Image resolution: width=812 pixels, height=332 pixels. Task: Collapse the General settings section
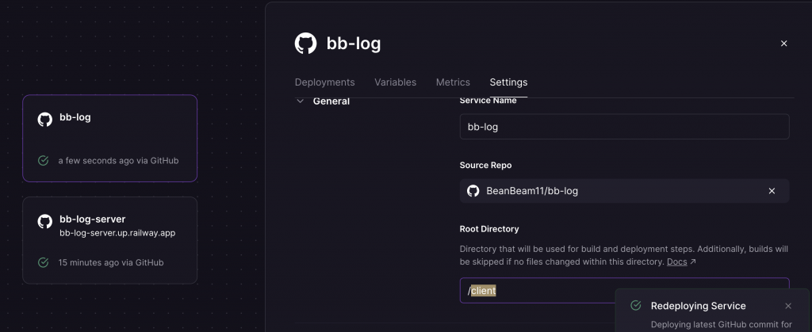click(x=300, y=101)
